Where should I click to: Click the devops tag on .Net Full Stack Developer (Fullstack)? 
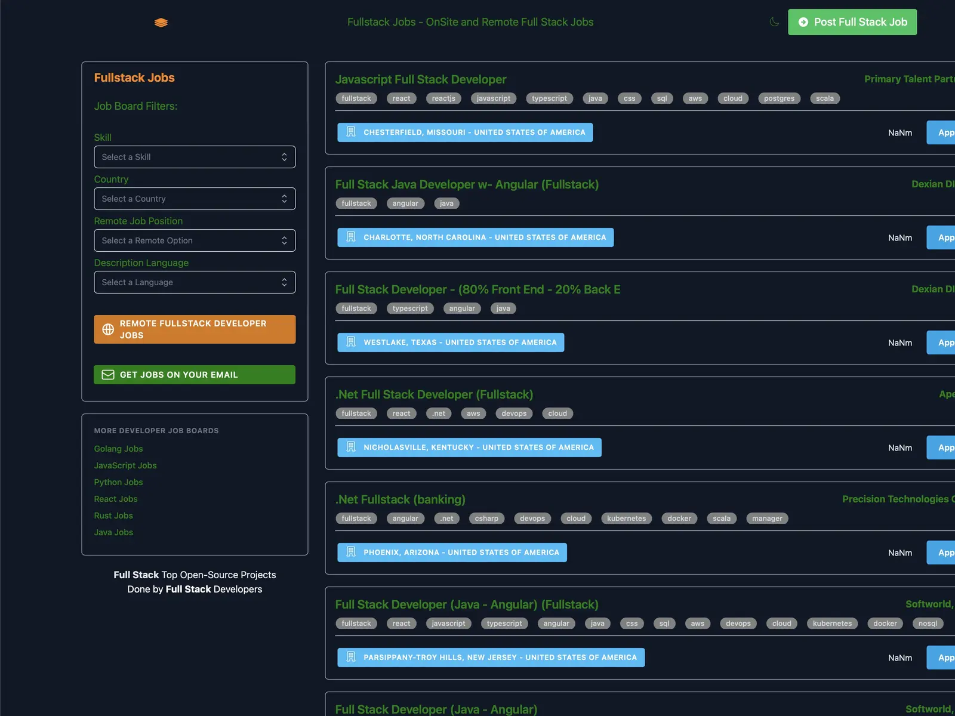514,413
